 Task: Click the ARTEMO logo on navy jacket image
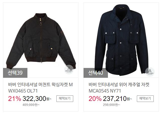[x=150, y=72]
